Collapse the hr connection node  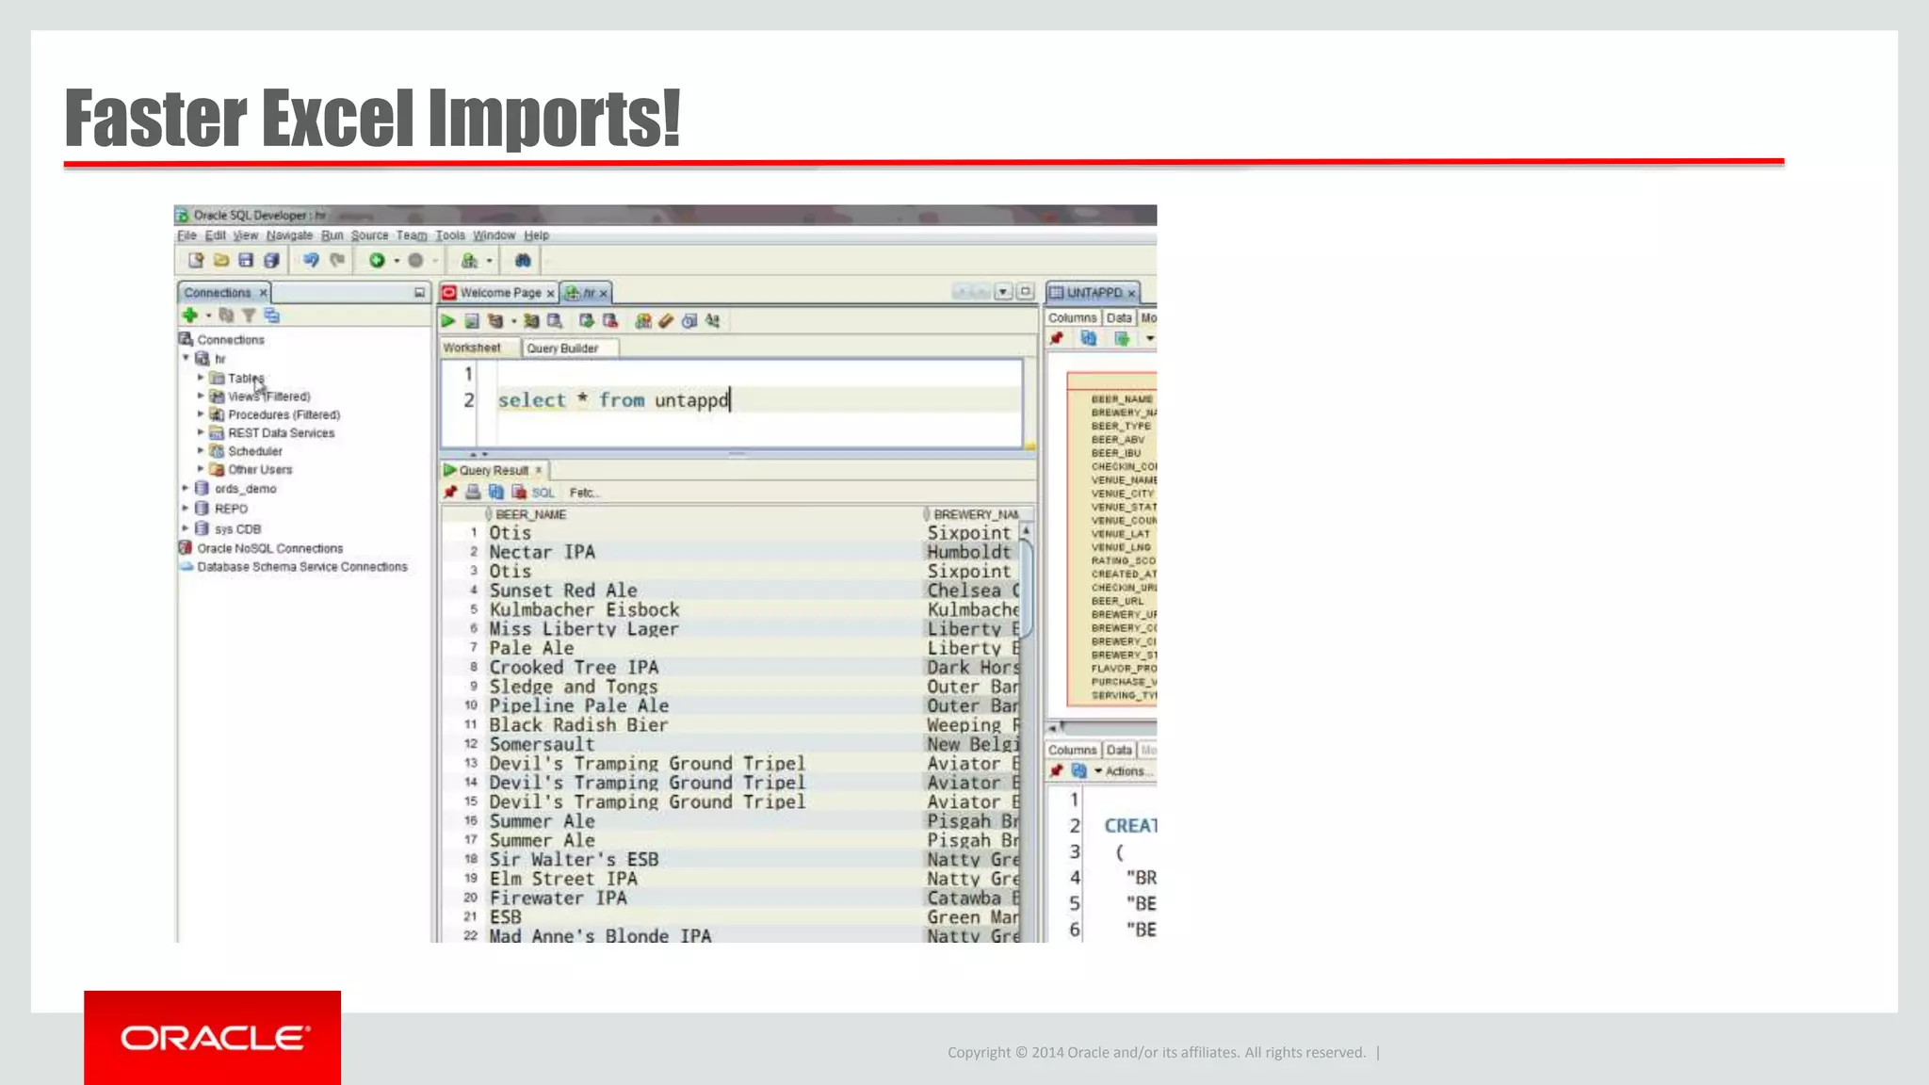(186, 358)
